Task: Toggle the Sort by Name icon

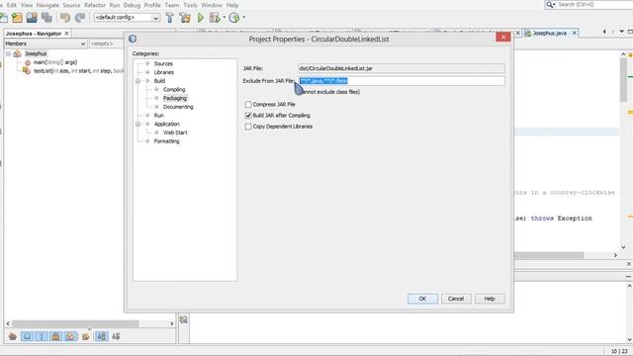Action: click(x=101, y=336)
